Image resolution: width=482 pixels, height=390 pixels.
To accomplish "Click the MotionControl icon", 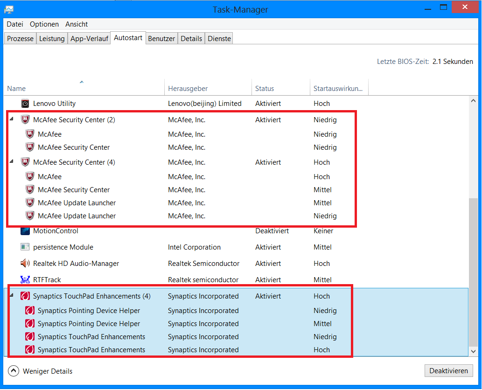I will click(x=25, y=231).
